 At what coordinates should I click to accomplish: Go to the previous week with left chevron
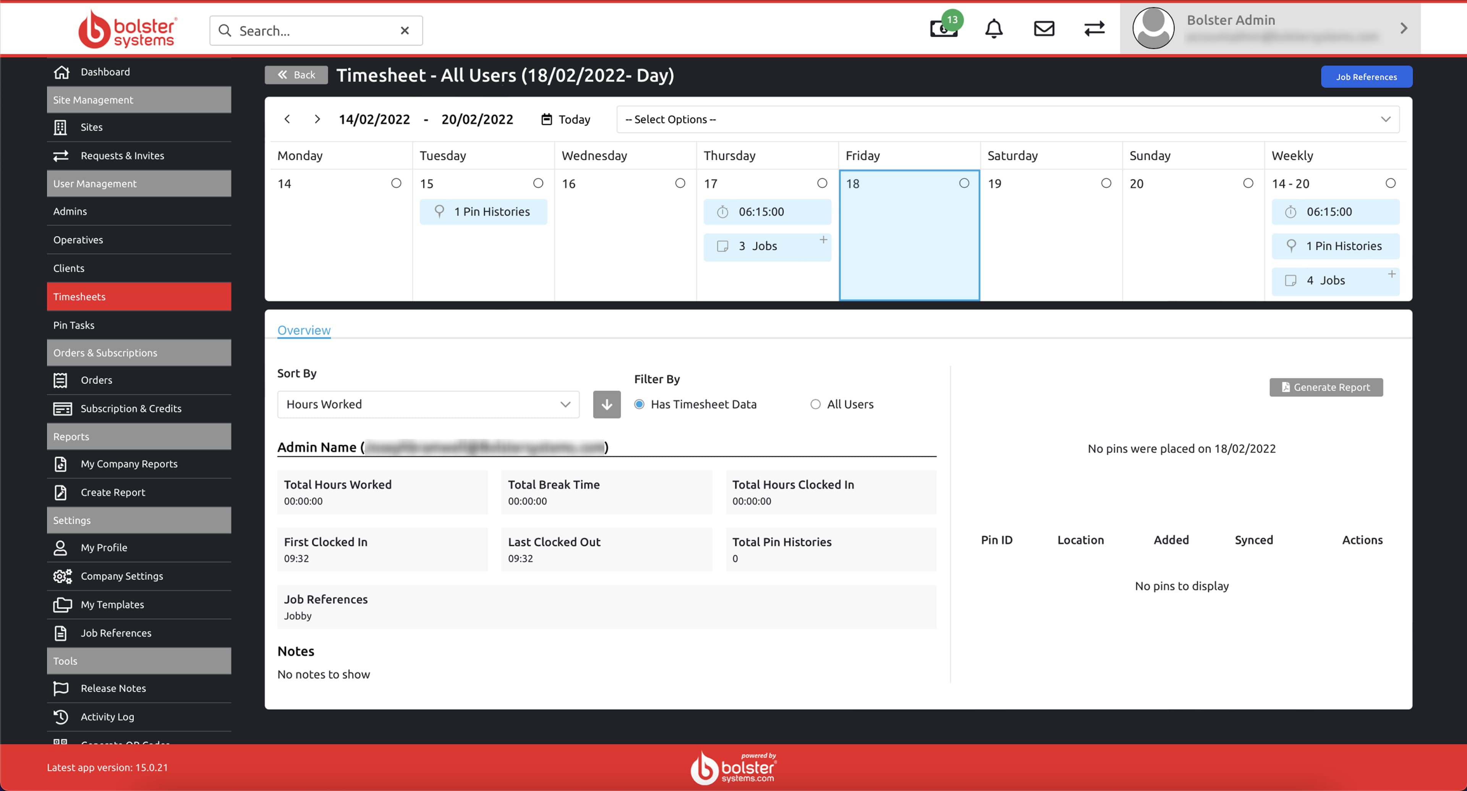point(287,119)
